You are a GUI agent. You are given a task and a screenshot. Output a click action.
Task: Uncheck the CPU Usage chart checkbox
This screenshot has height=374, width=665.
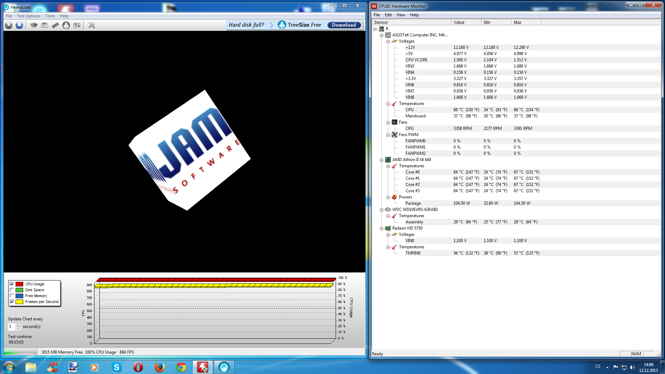12,284
